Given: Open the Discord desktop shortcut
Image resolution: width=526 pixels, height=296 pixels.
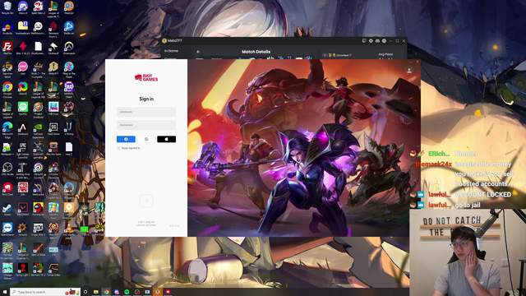Looking at the screenshot, I should pos(23,7).
